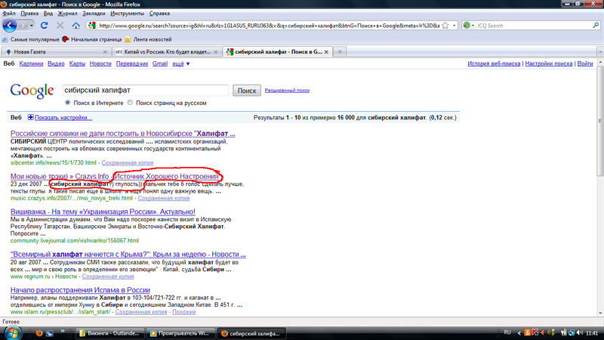Open the Лента новостей feed bookmark
This screenshot has width=604, height=340.
pyautogui.click(x=148, y=39)
